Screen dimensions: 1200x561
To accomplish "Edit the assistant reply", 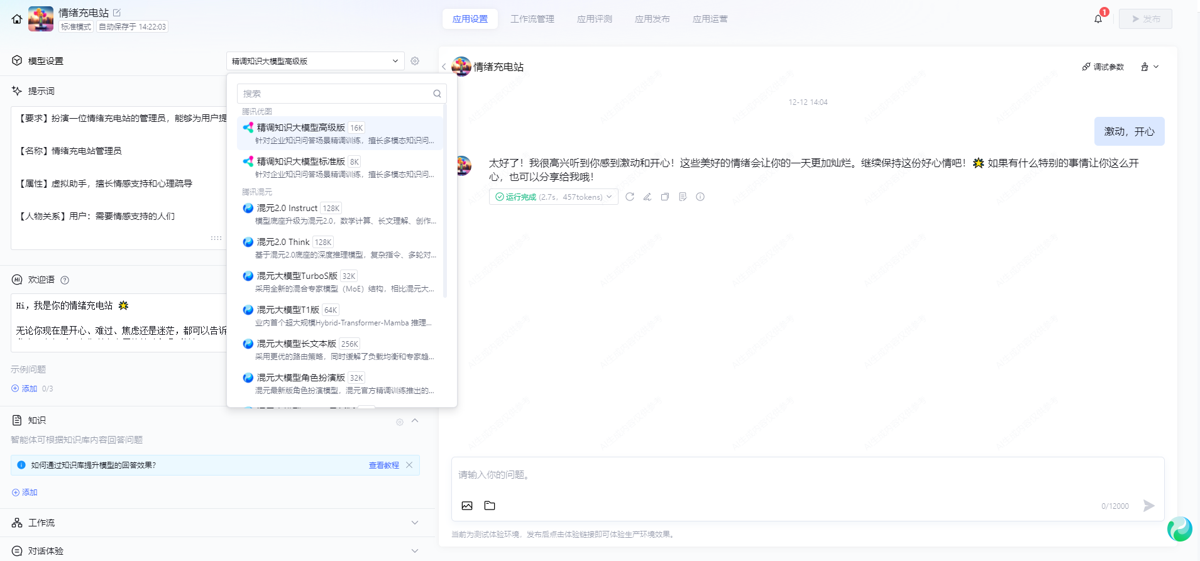I will (x=647, y=197).
